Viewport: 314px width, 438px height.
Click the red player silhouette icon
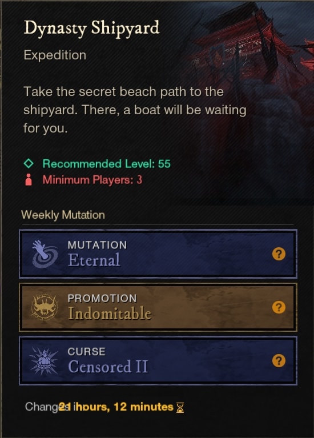pos(29,180)
